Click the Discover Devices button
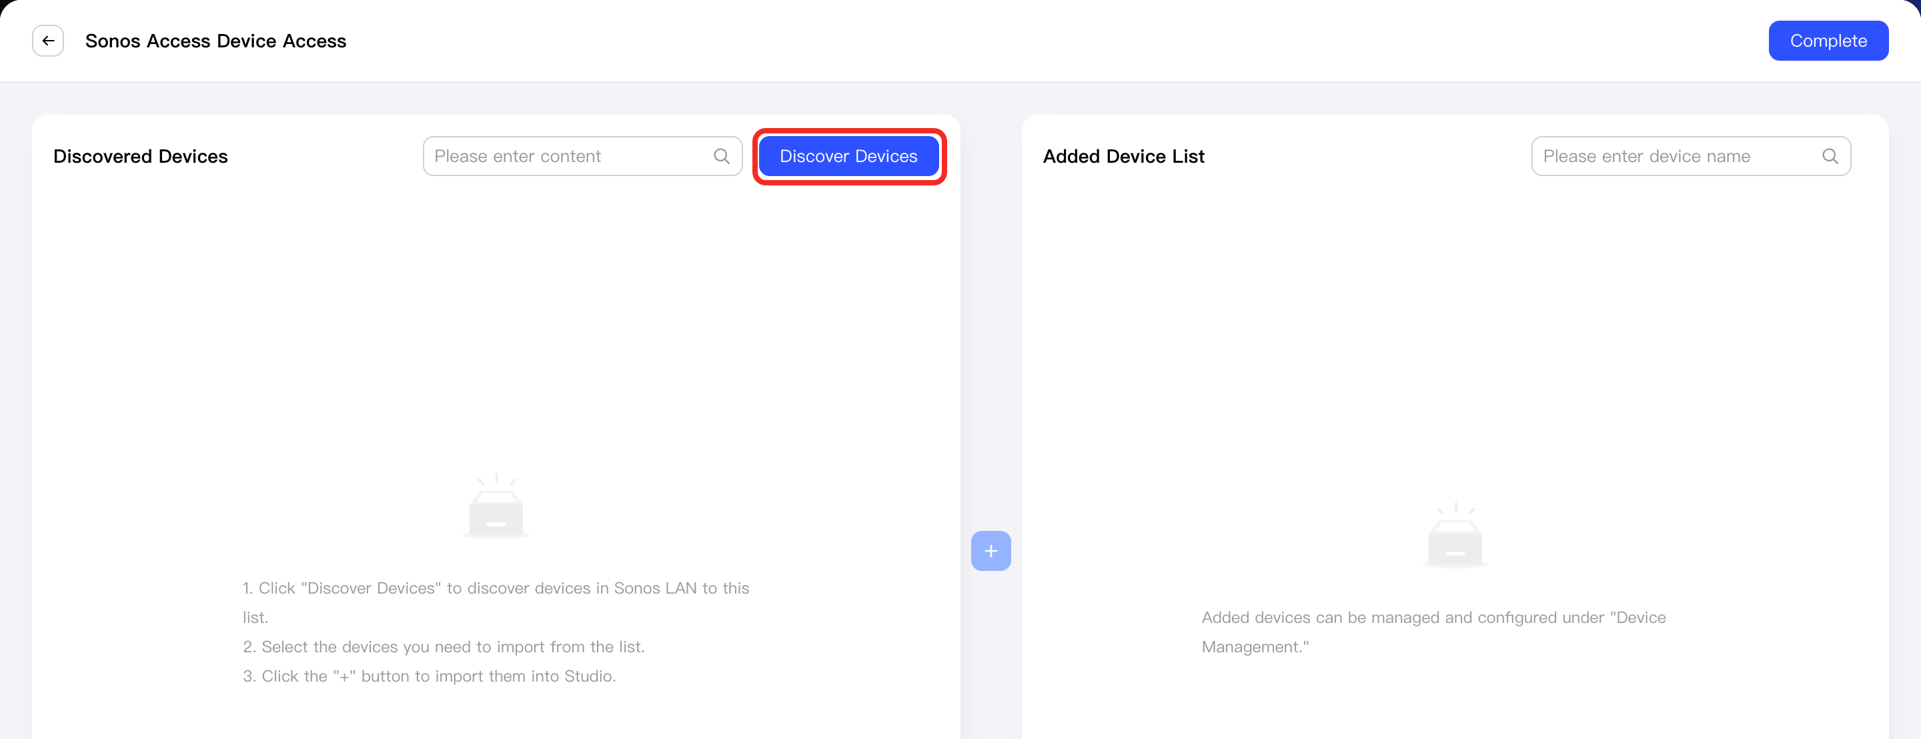 click(848, 156)
